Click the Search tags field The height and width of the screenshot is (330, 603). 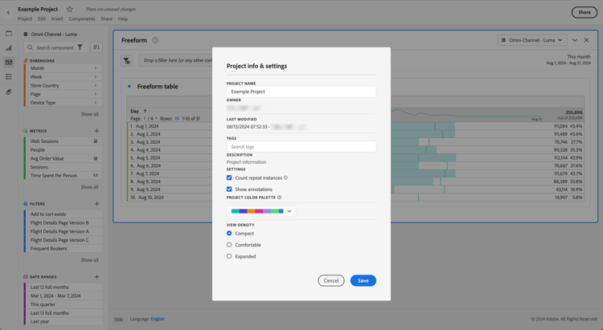point(301,147)
